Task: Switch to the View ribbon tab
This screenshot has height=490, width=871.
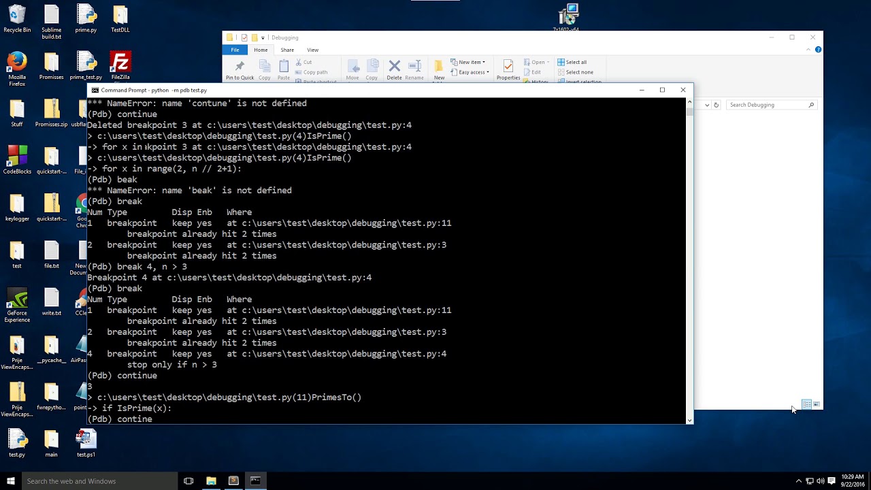Action: tap(312, 50)
